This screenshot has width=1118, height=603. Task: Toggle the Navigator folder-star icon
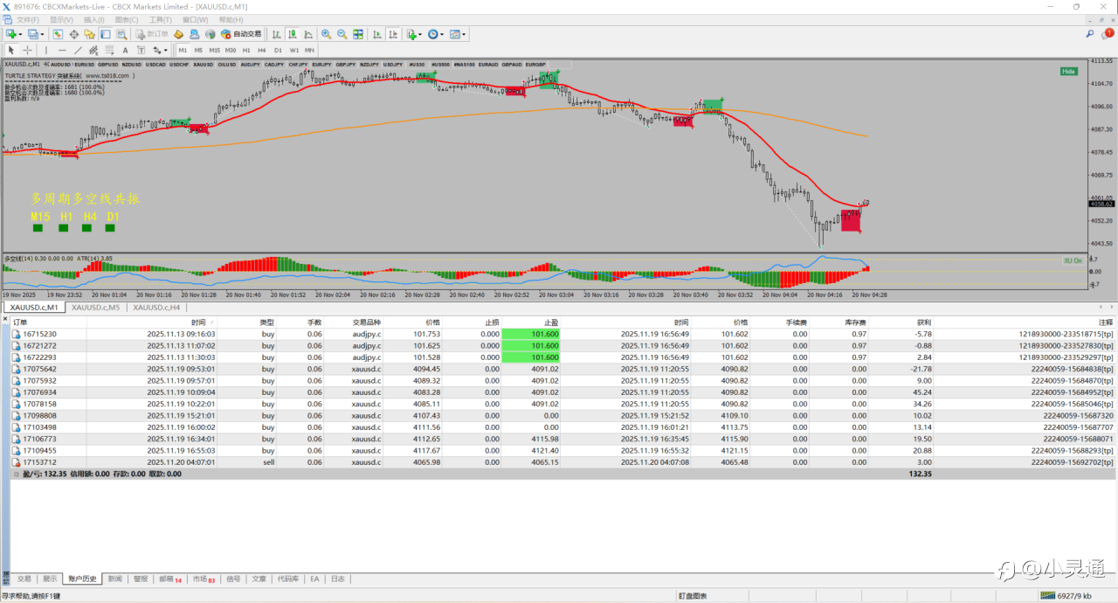[x=89, y=34]
